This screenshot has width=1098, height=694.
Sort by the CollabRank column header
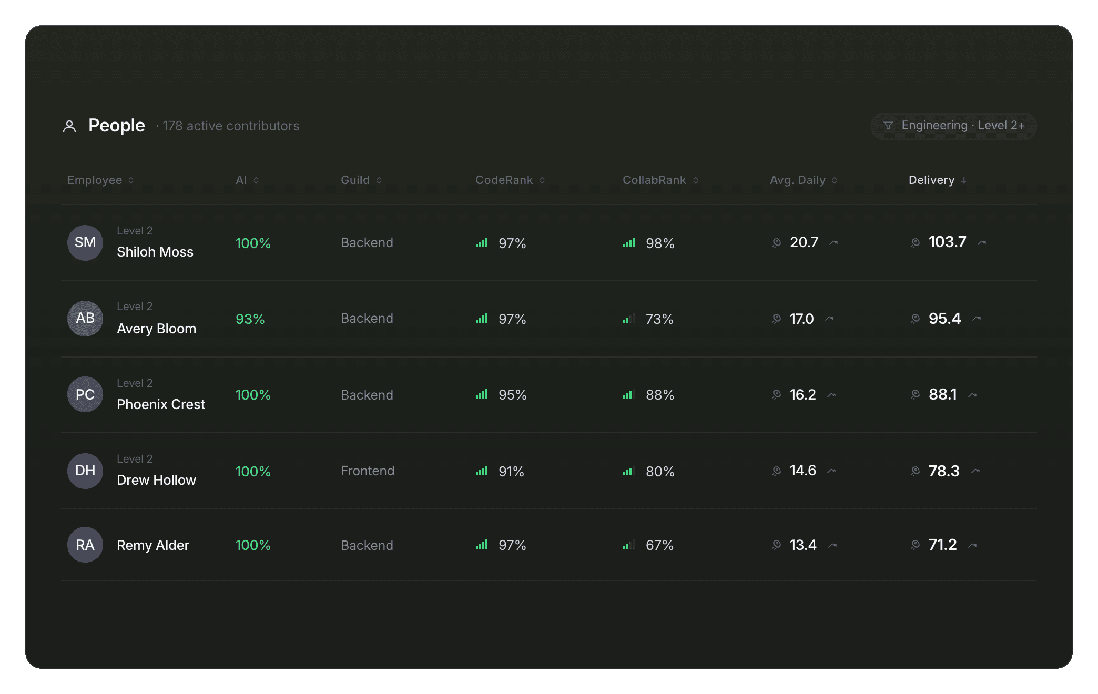coord(660,180)
